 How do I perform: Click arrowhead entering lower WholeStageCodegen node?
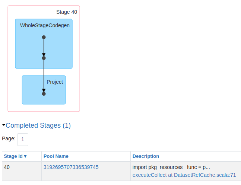(44, 54)
